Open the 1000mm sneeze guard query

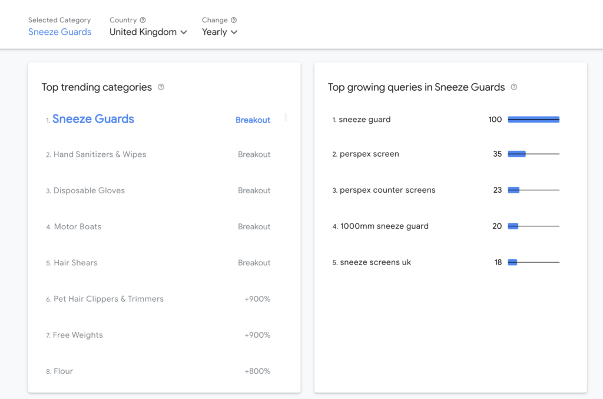tap(384, 226)
